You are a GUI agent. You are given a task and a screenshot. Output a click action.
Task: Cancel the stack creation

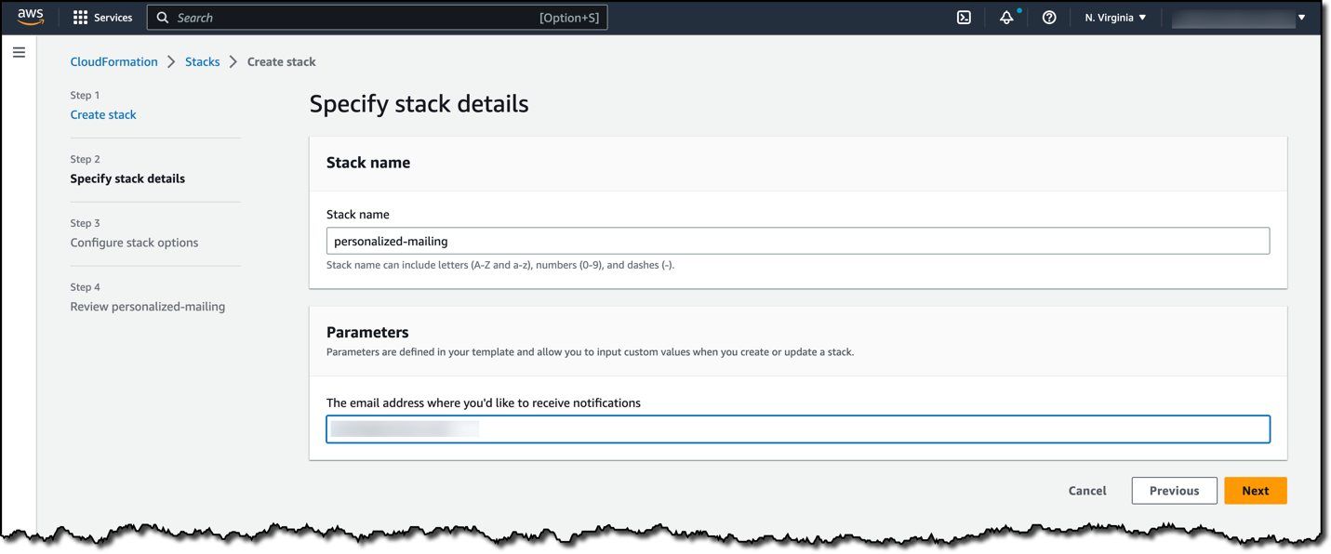point(1086,490)
